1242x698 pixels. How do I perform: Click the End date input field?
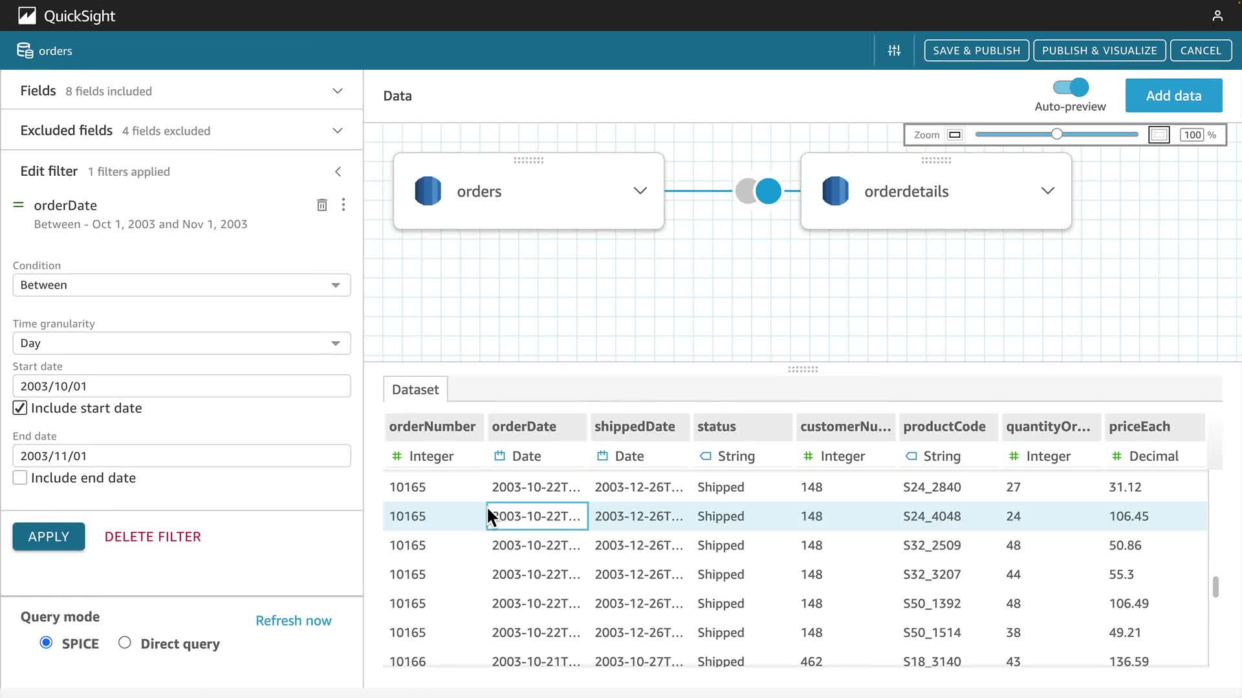point(182,456)
